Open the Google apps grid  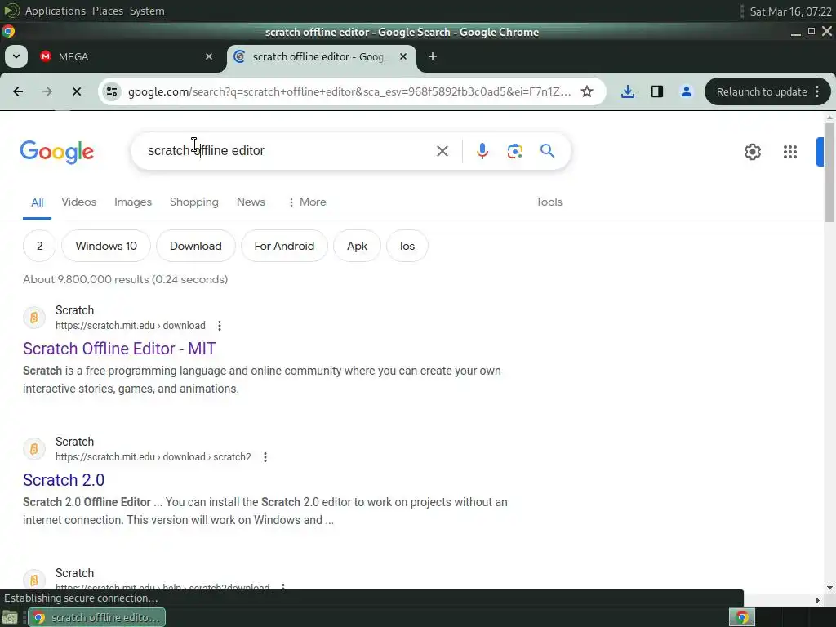coord(790,152)
